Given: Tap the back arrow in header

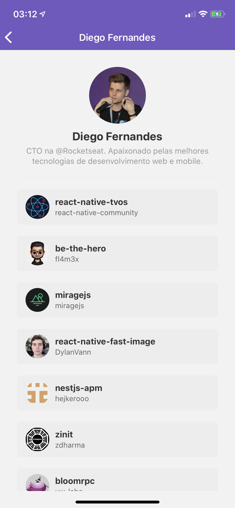Looking at the screenshot, I should tap(9, 37).
